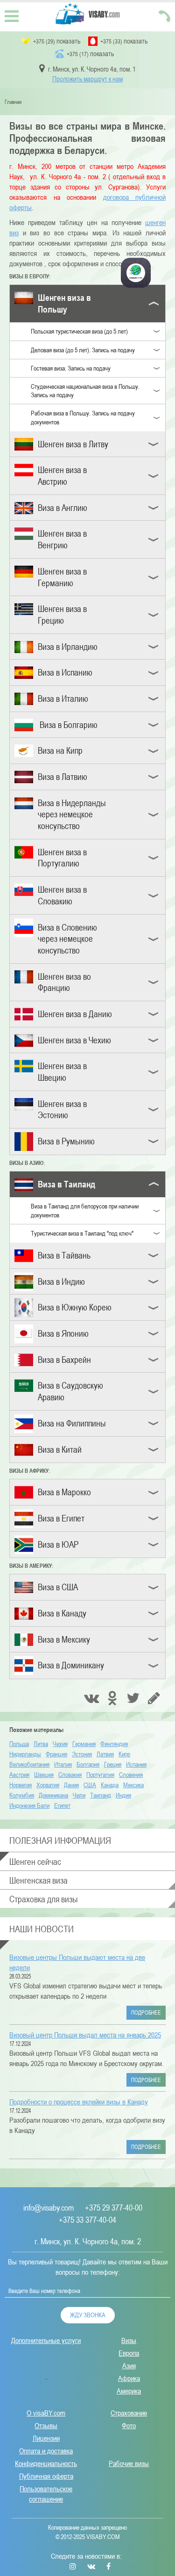Open Instagram icon in footer
Viewport: 175px width, 2576px height.
pos(72,2566)
